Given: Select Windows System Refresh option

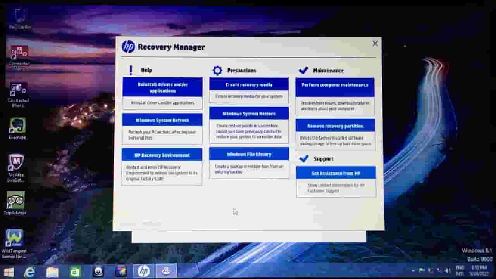Looking at the screenshot, I should (162, 120).
